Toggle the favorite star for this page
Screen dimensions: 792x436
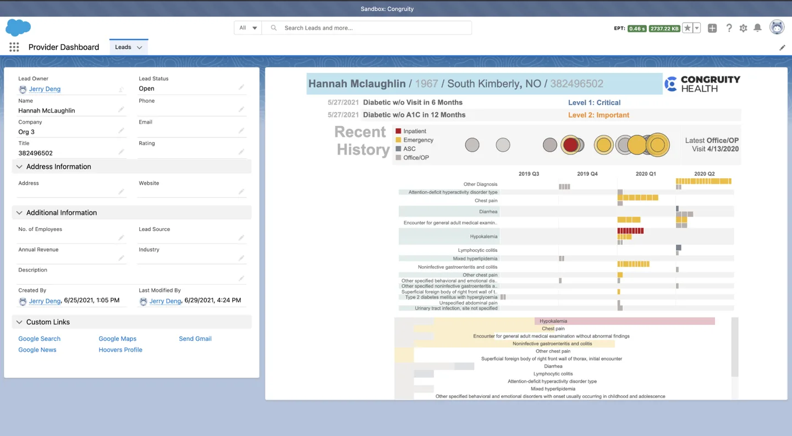point(686,27)
